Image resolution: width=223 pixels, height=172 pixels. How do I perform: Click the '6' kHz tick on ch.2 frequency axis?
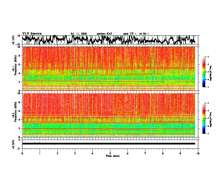pyautogui.click(x=19, y=111)
